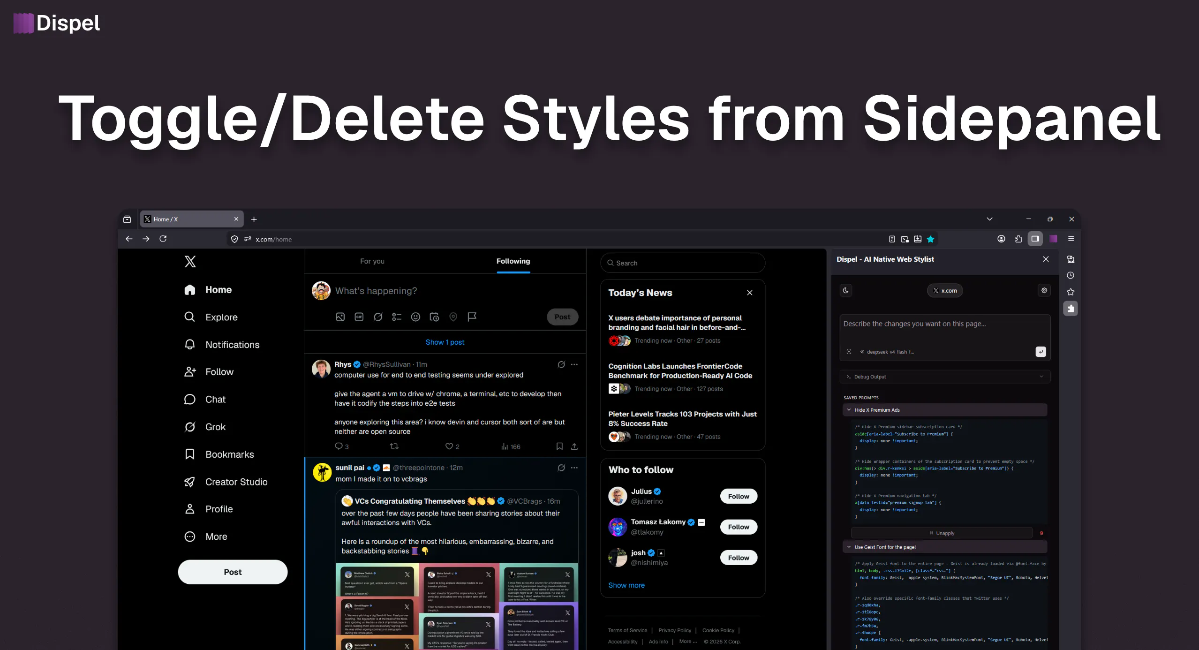Delete the Hide X Premium Ads style
Screen dimensions: 1199x650
tap(1041, 533)
